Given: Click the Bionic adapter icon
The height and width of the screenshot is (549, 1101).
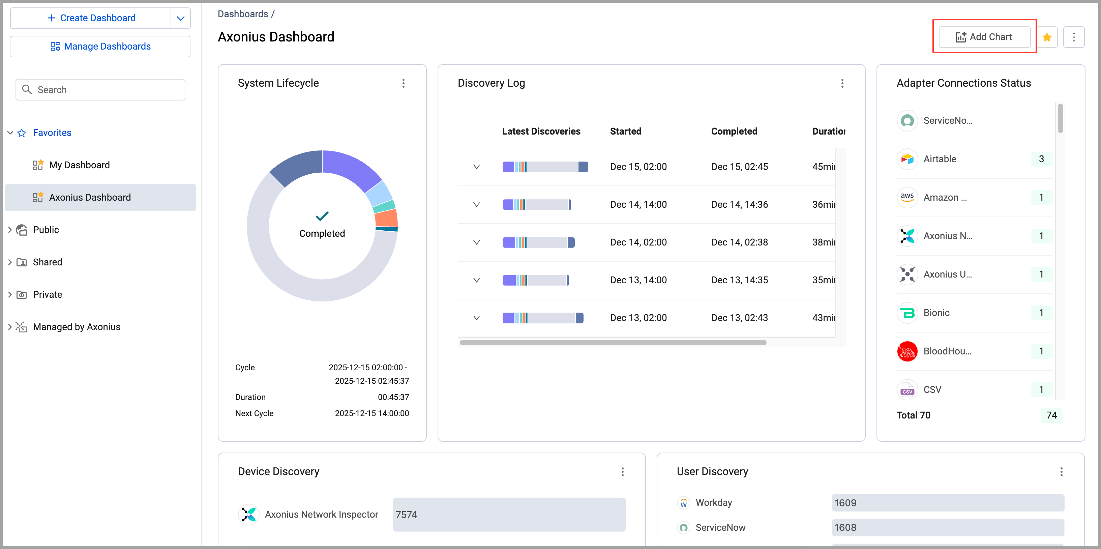Looking at the screenshot, I should (907, 313).
